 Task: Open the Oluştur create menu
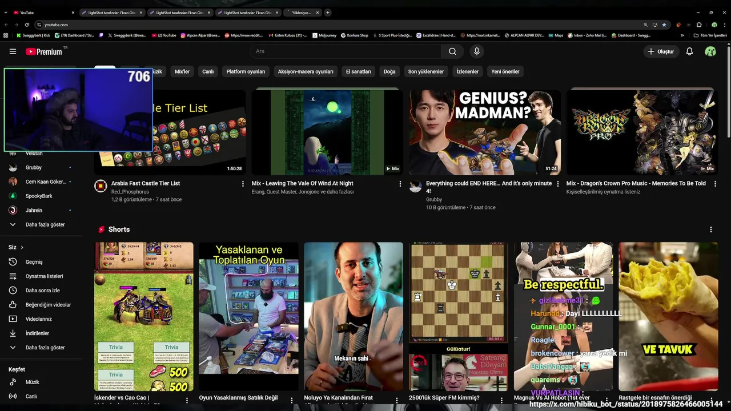click(x=661, y=51)
